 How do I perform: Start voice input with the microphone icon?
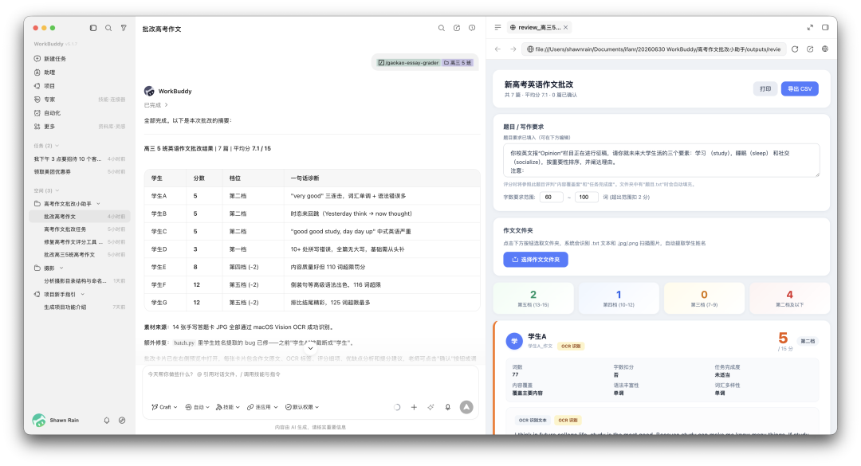pyautogui.click(x=448, y=407)
